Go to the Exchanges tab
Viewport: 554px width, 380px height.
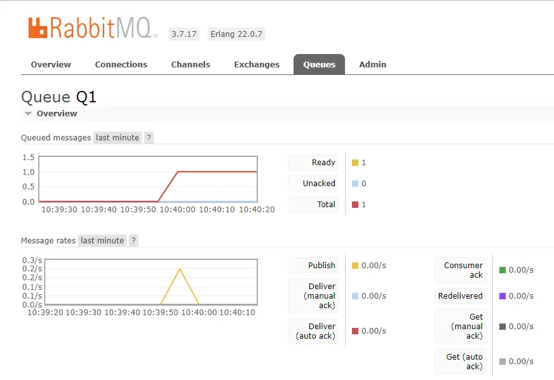point(257,64)
